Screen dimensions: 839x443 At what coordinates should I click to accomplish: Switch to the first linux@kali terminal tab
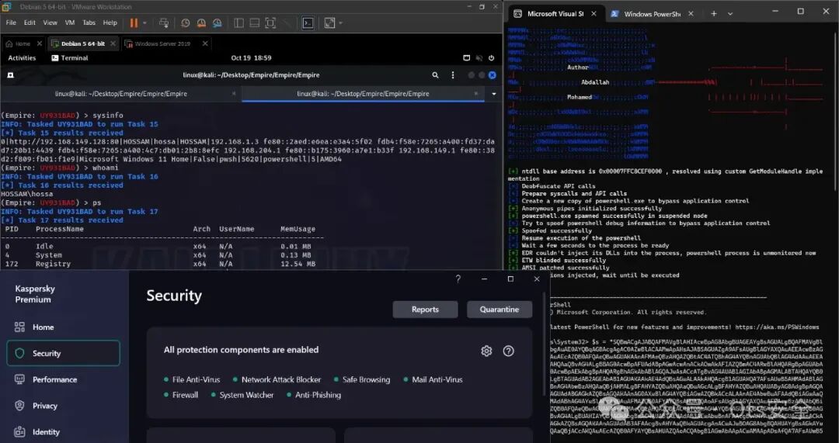[121, 94]
